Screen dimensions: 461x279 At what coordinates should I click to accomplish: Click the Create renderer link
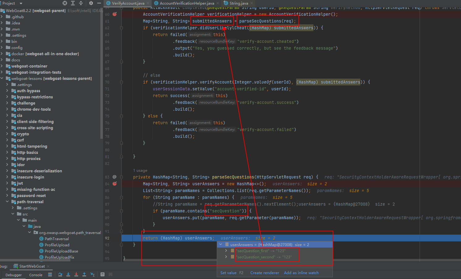click(x=265, y=273)
